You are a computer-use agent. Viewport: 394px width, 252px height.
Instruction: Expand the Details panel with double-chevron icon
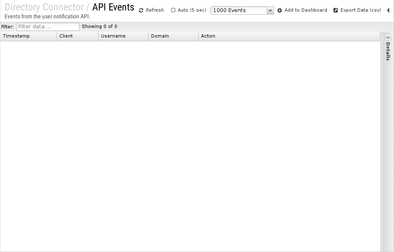click(388, 37)
